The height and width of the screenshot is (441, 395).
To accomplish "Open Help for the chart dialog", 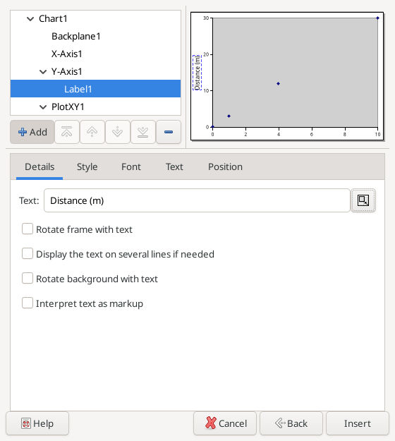I will click(x=37, y=423).
